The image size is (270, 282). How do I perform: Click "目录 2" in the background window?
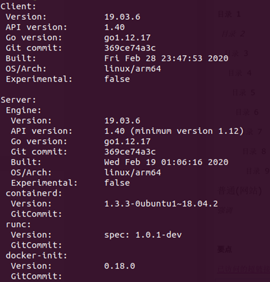pyautogui.click(x=233, y=34)
